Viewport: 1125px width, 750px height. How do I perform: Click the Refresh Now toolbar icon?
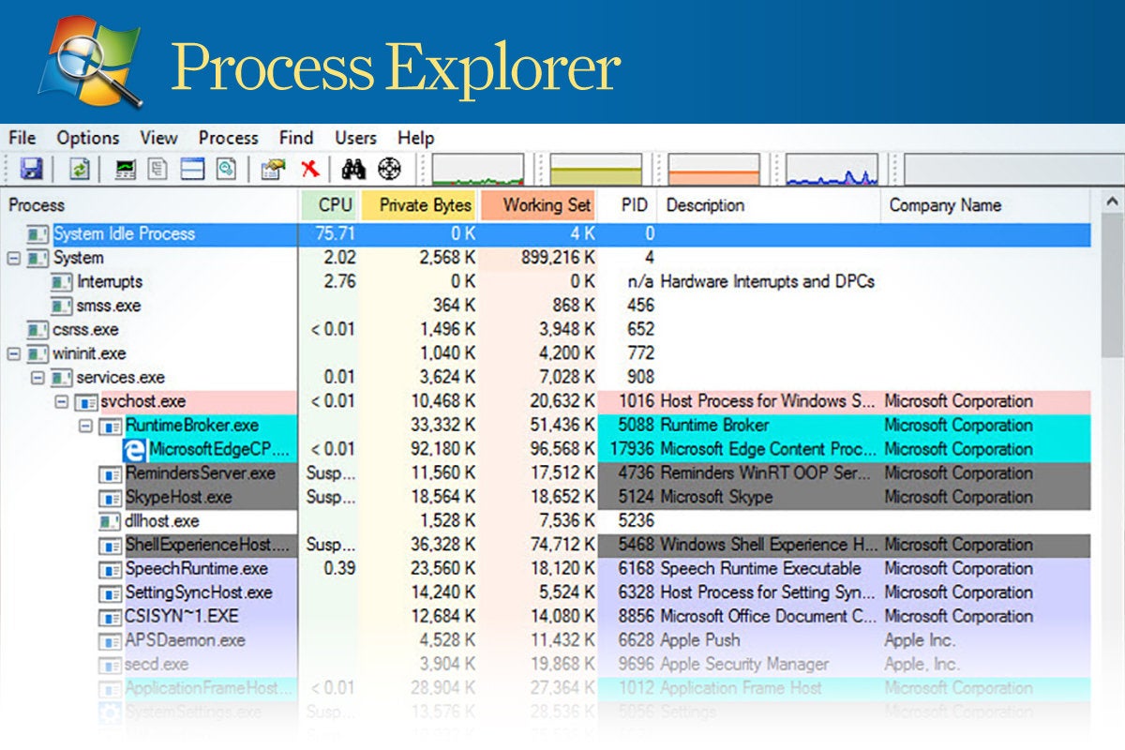coord(80,169)
